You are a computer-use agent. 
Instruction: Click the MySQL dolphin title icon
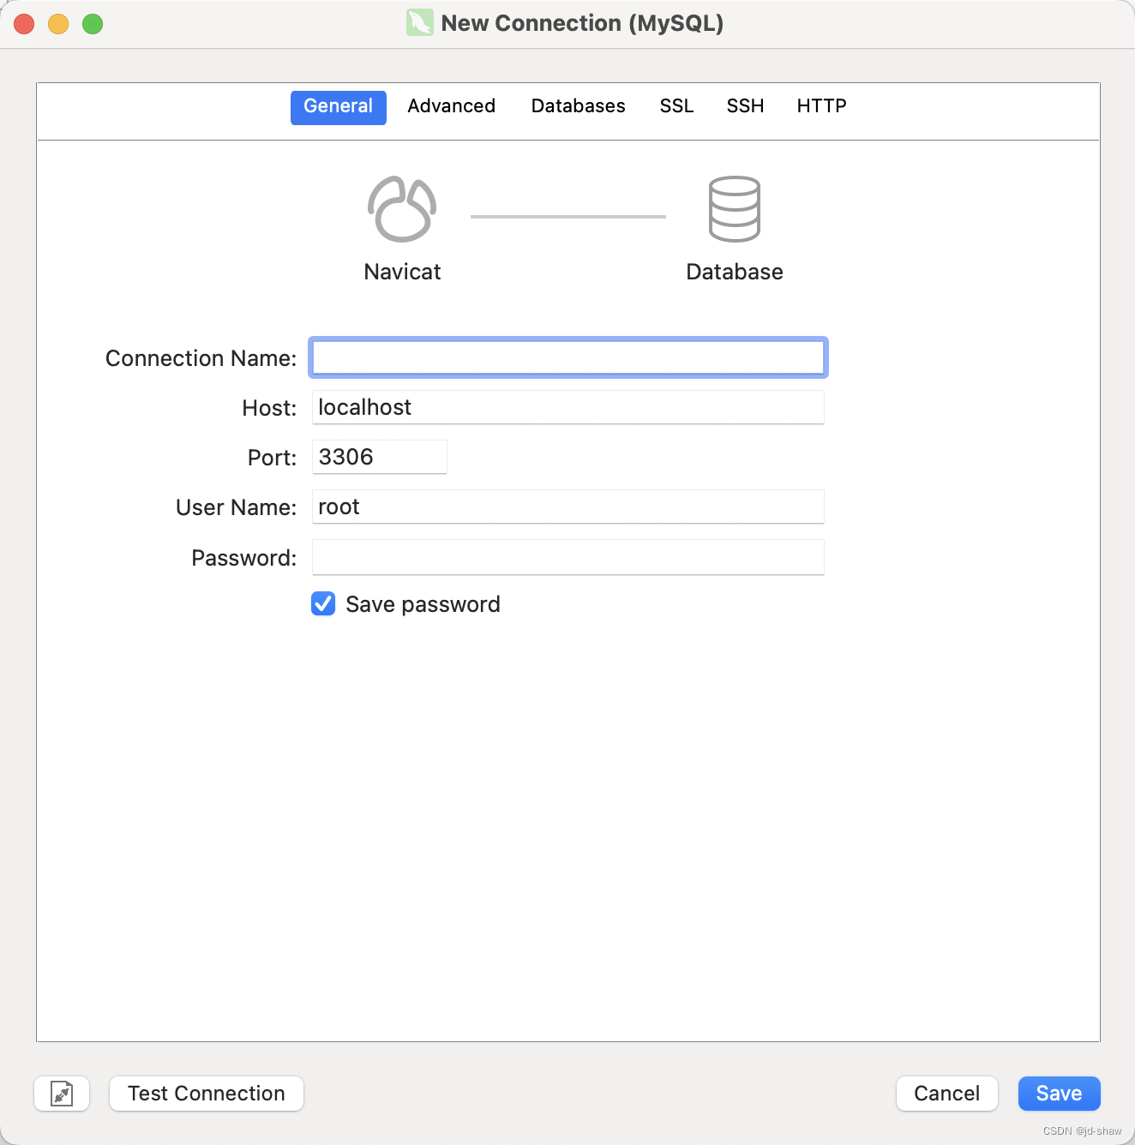(419, 23)
